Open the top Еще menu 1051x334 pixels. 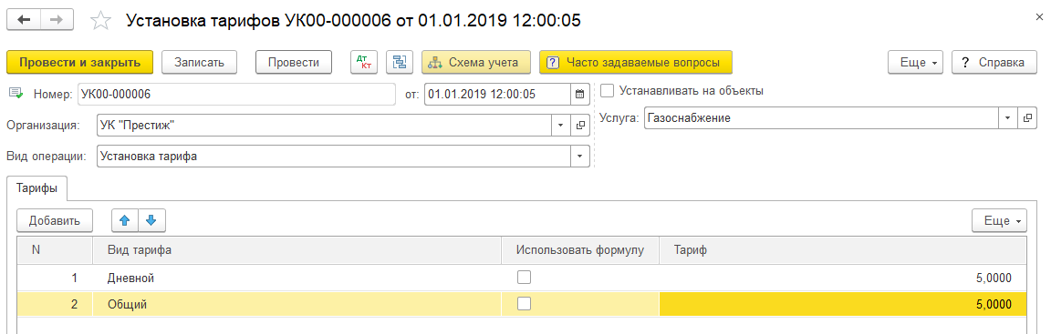(916, 62)
